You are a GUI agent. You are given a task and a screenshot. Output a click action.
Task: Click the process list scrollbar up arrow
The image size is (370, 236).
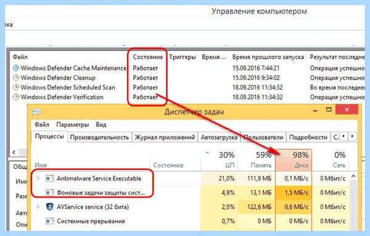pos(353,176)
